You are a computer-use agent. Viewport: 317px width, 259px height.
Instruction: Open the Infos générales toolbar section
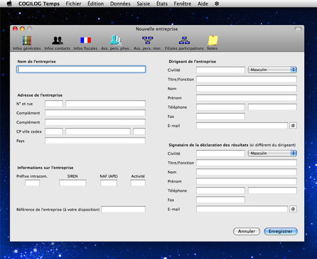(26, 43)
